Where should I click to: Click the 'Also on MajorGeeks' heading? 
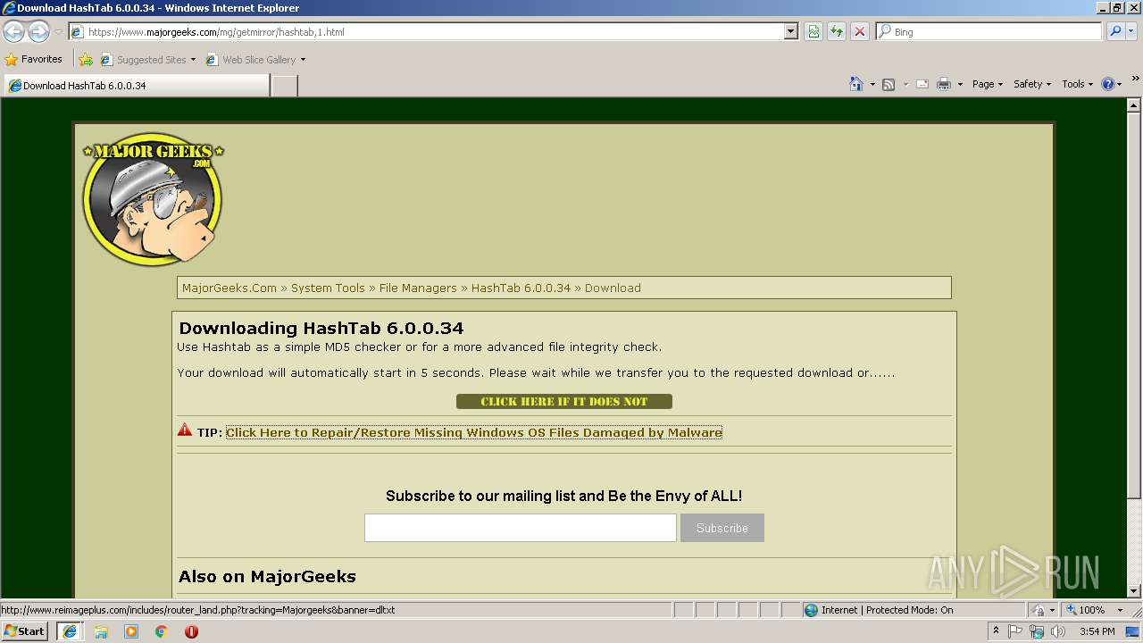pyautogui.click(x=267, y=576)
